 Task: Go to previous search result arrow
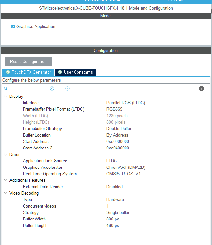click(x=52, y=88)
